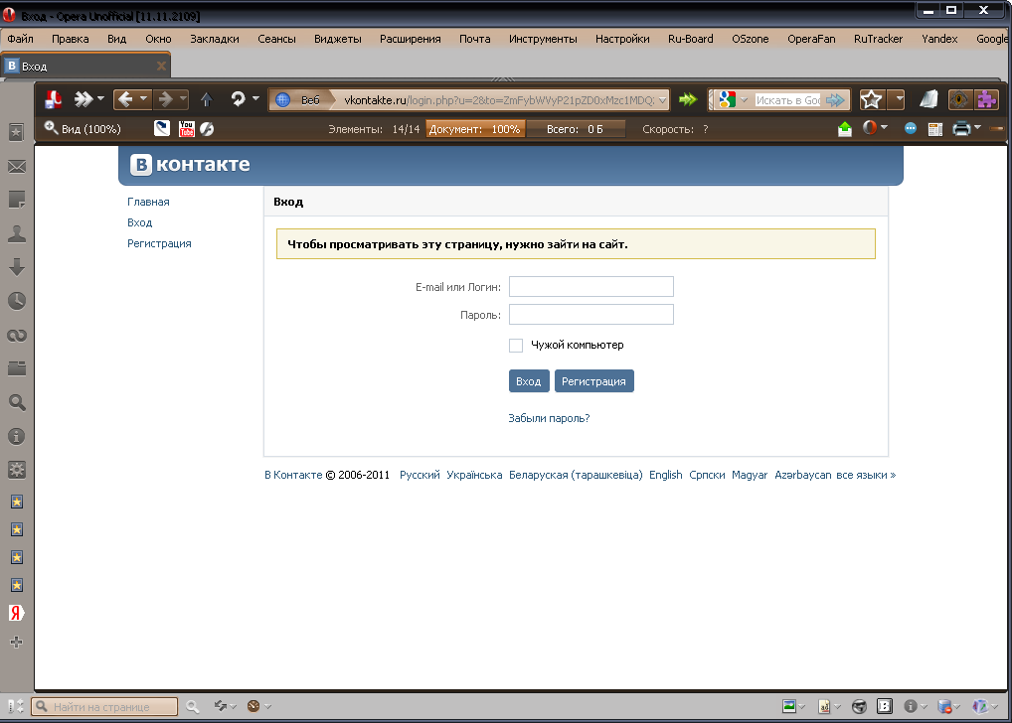This screenshot has height=723, width=1012.
Task: Follow the 'Забыли пароль?' link
Action: (549, 418)
